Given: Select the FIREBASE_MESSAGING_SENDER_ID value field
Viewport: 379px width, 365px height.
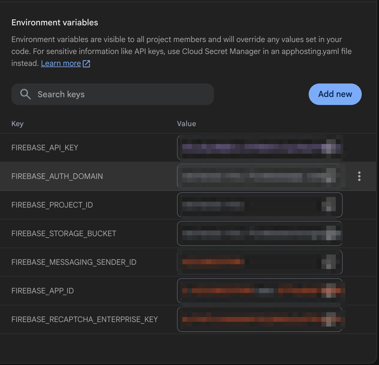Looking at the screenshot, I should (260, 262).
